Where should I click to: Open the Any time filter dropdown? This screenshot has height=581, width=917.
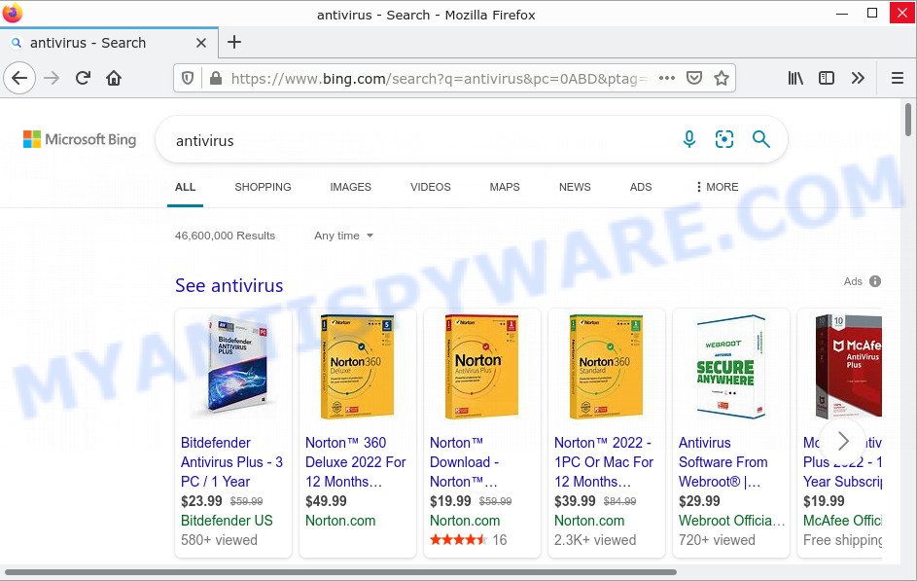[344, 236]
